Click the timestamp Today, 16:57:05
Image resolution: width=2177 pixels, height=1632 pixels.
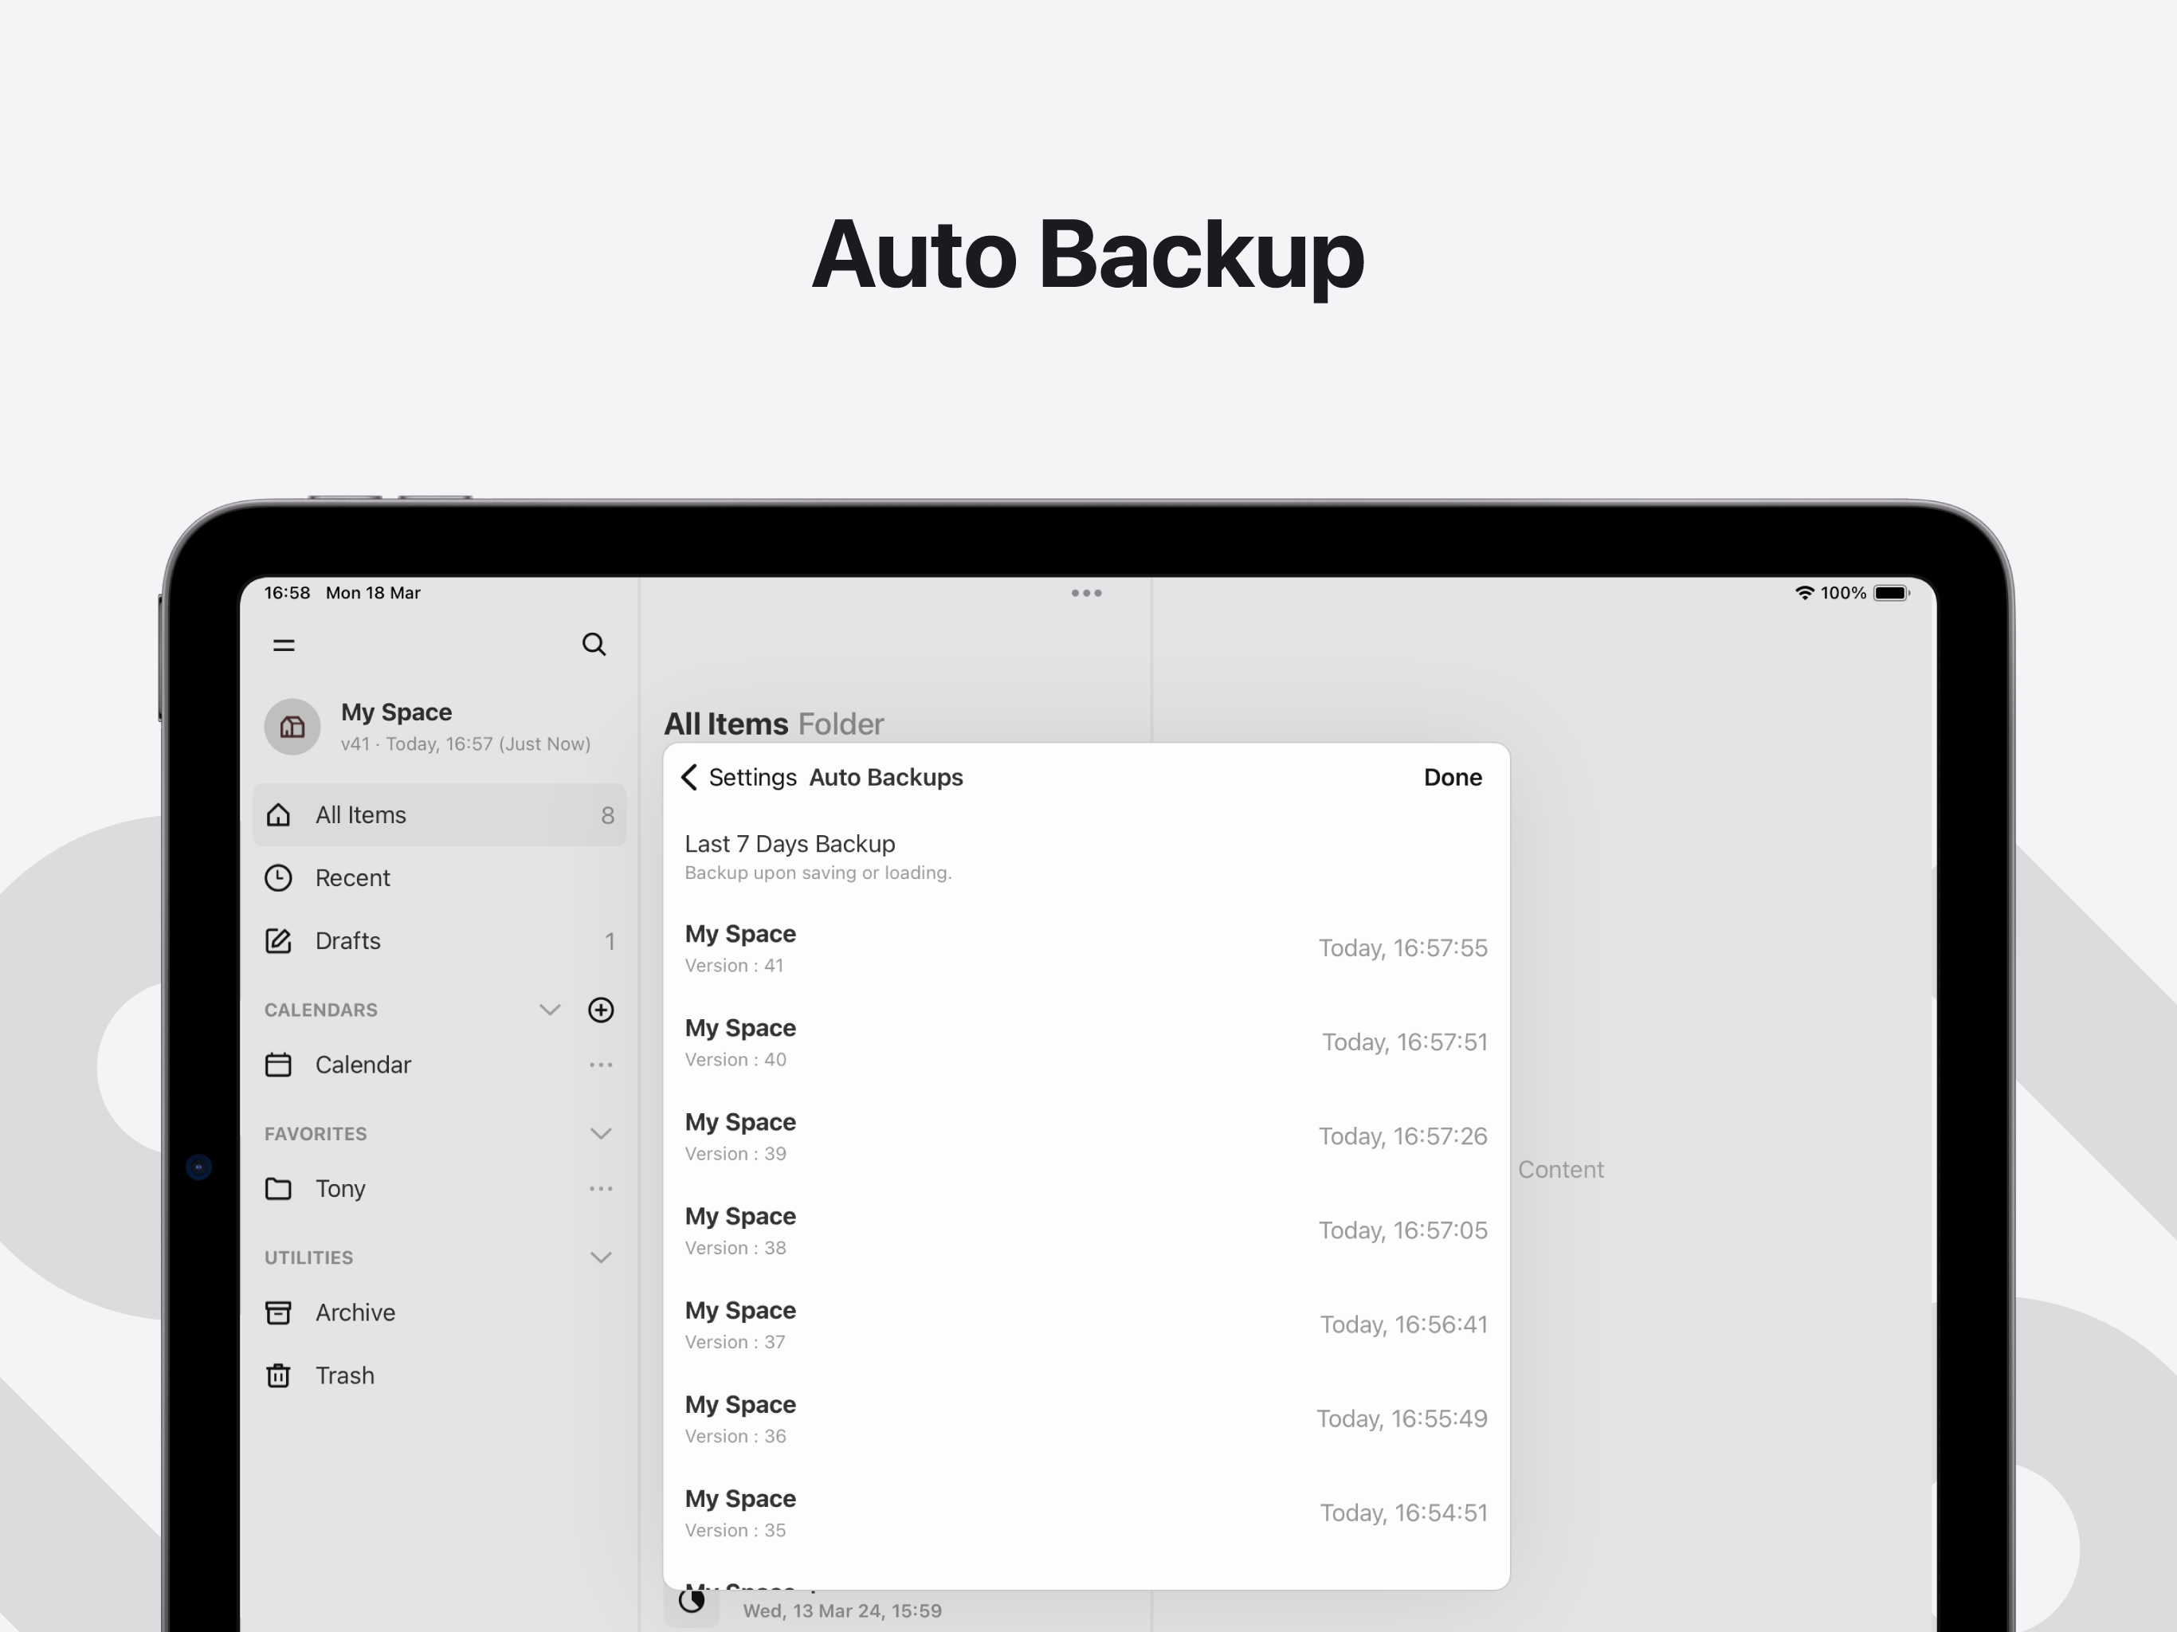[x=1402, y=1230]
